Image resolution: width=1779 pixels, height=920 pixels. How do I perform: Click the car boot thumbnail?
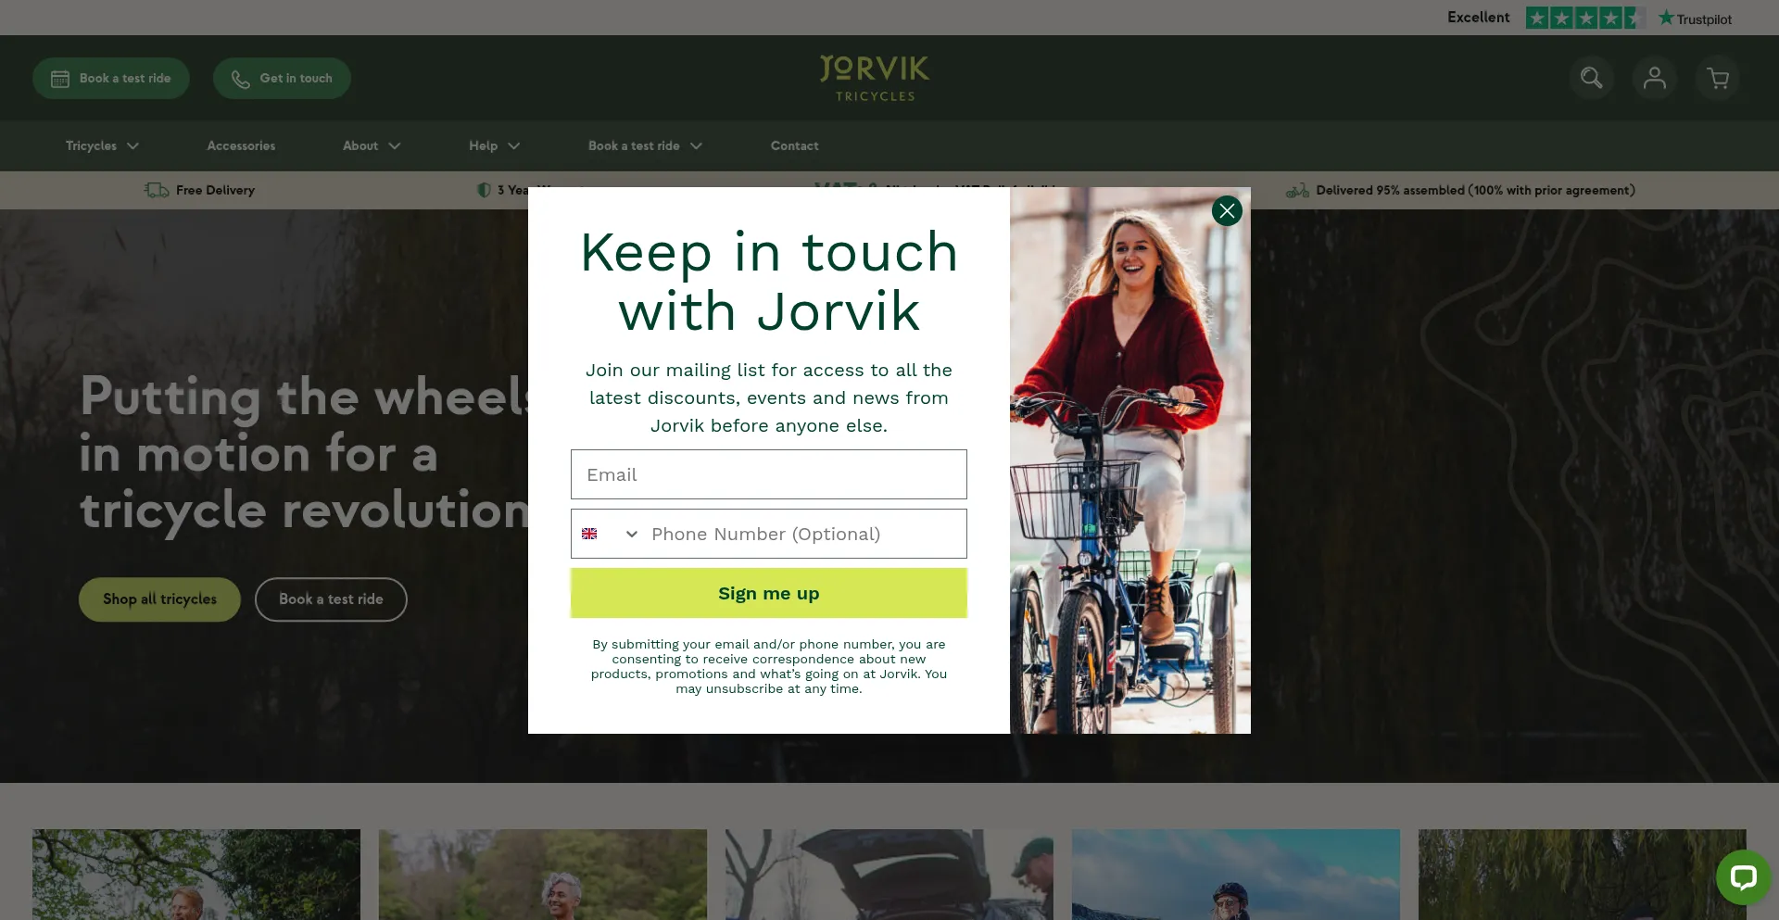coord(889,875)
